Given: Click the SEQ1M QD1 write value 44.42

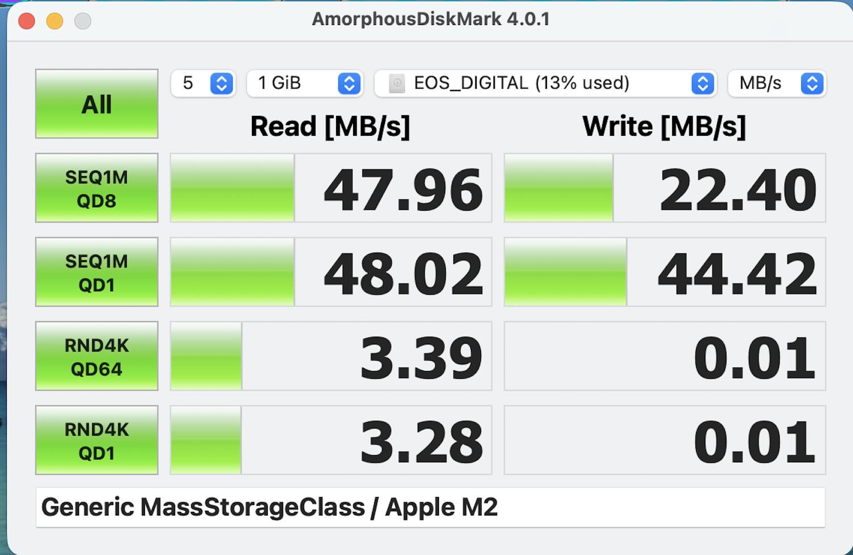Looking at the screenshot, I should pos(738,273).
